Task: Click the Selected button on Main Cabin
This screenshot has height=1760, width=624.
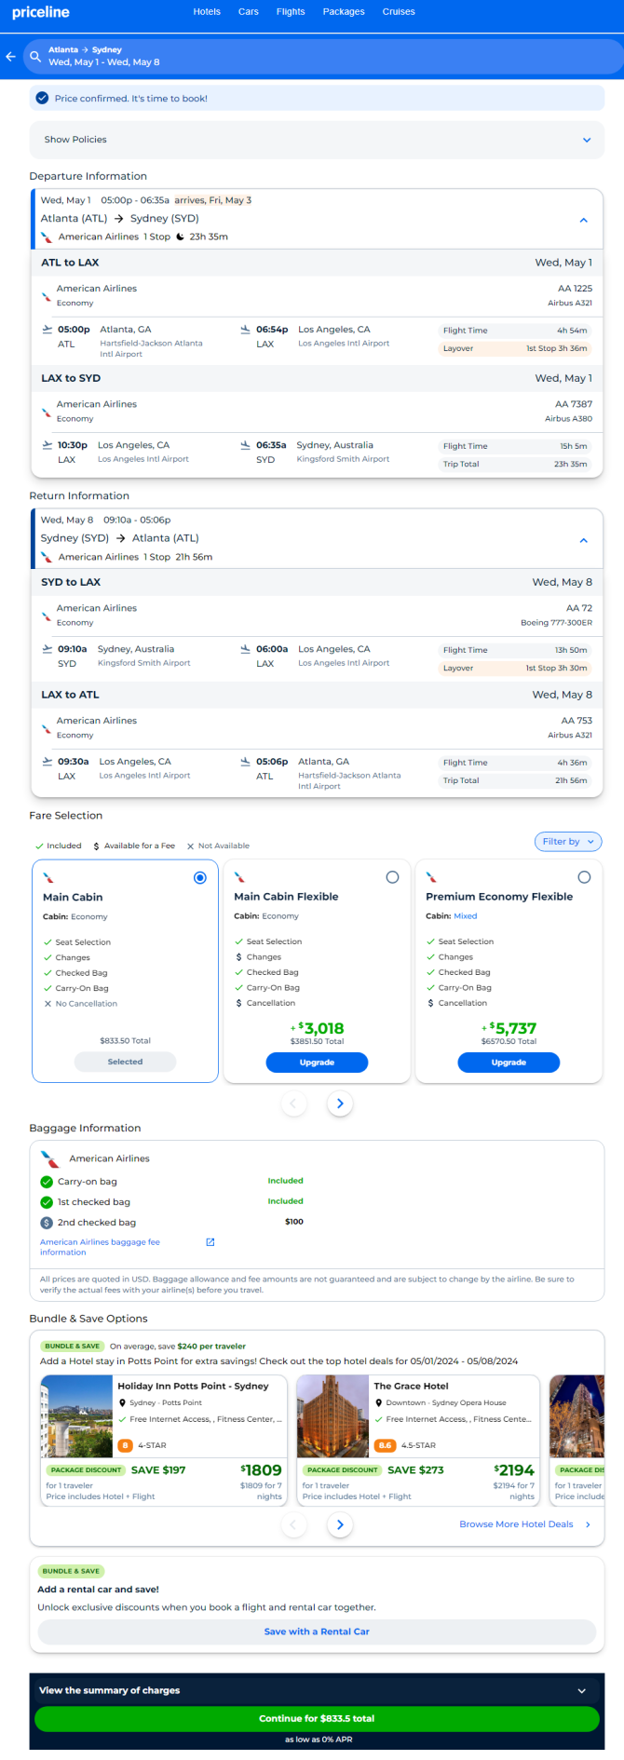Action: (125, 1062)
